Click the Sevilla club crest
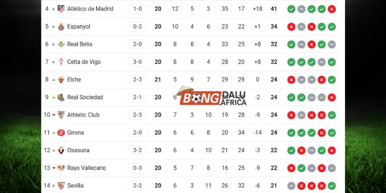Viewport: 386px width, 193px height. (61, 185)
